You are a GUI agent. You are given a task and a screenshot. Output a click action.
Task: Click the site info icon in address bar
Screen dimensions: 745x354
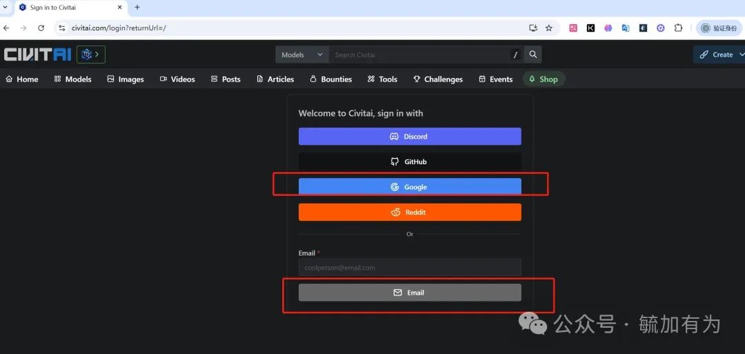61,28
